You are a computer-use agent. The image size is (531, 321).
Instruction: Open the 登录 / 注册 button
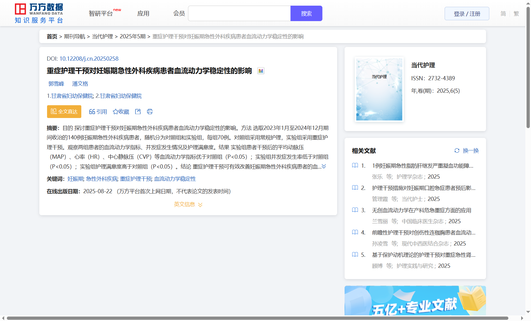click(x=467, y=14)
